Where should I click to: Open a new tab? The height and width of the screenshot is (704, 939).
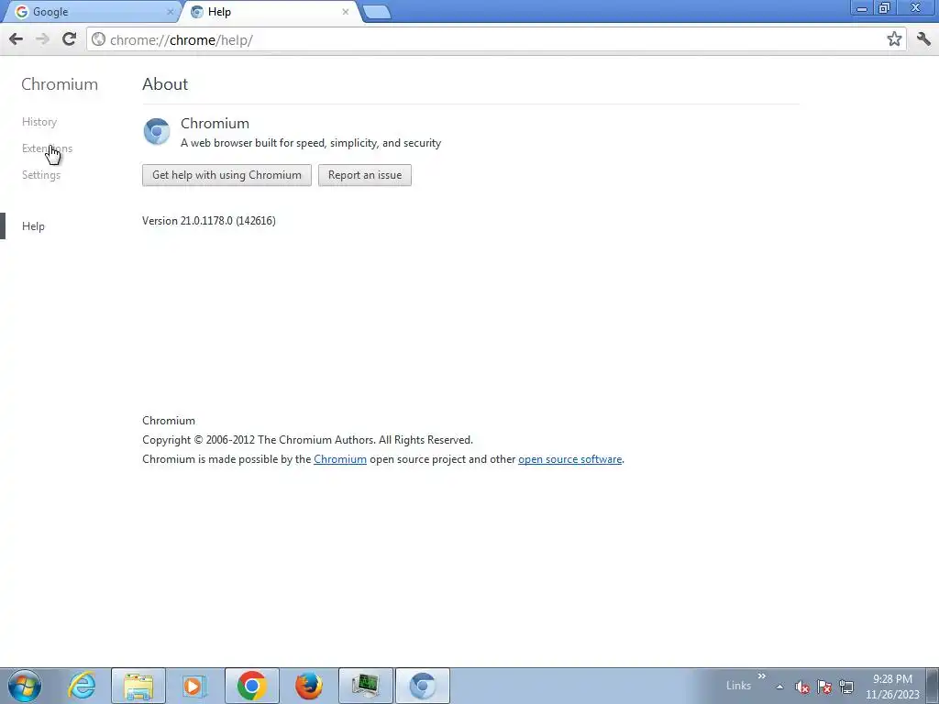[x=377, y=12]
